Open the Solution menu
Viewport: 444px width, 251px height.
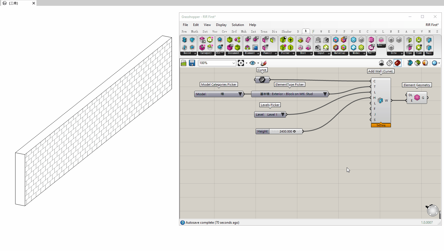(x=238, y=25)
